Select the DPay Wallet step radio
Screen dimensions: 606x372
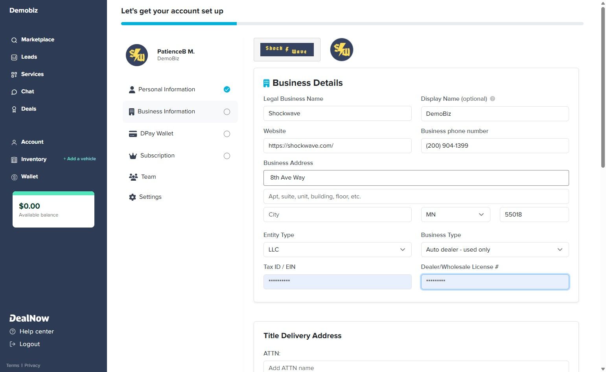click(x=227, y=133)
